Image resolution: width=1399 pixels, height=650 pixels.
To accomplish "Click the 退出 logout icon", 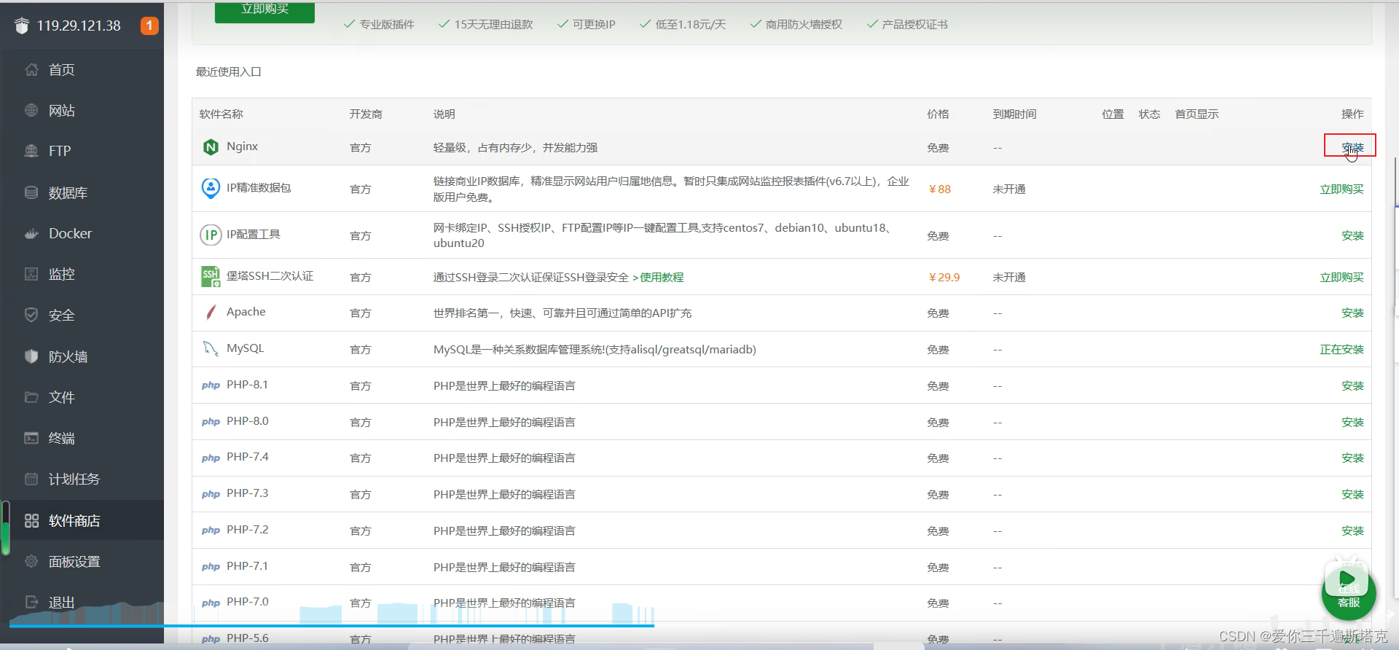I will click(x=31, y=602).
